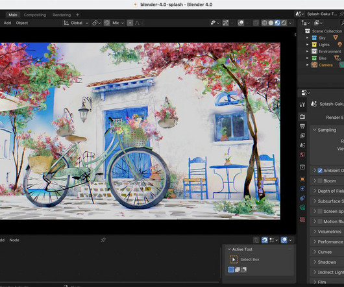Open the Scene properties tab
The width and height of the screenshot is (344, 287).
(x=302, y=145)
